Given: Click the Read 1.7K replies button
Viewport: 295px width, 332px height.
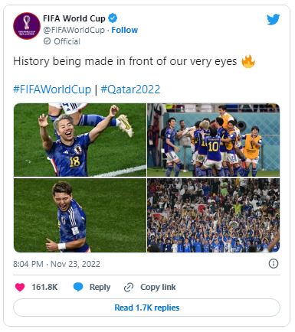Looking at the screenshot, I should tap(146, 308).
